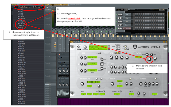
Task: Select the Attack2 parameter in browser
Action: click(22, 51)
